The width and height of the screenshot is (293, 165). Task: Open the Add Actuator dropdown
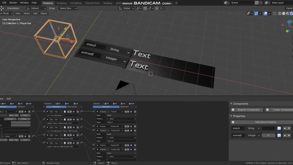(128, 107)
